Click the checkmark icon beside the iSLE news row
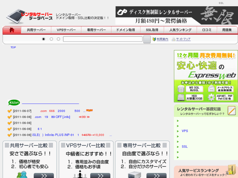238x178 pixels. click(x=9, y=135)
